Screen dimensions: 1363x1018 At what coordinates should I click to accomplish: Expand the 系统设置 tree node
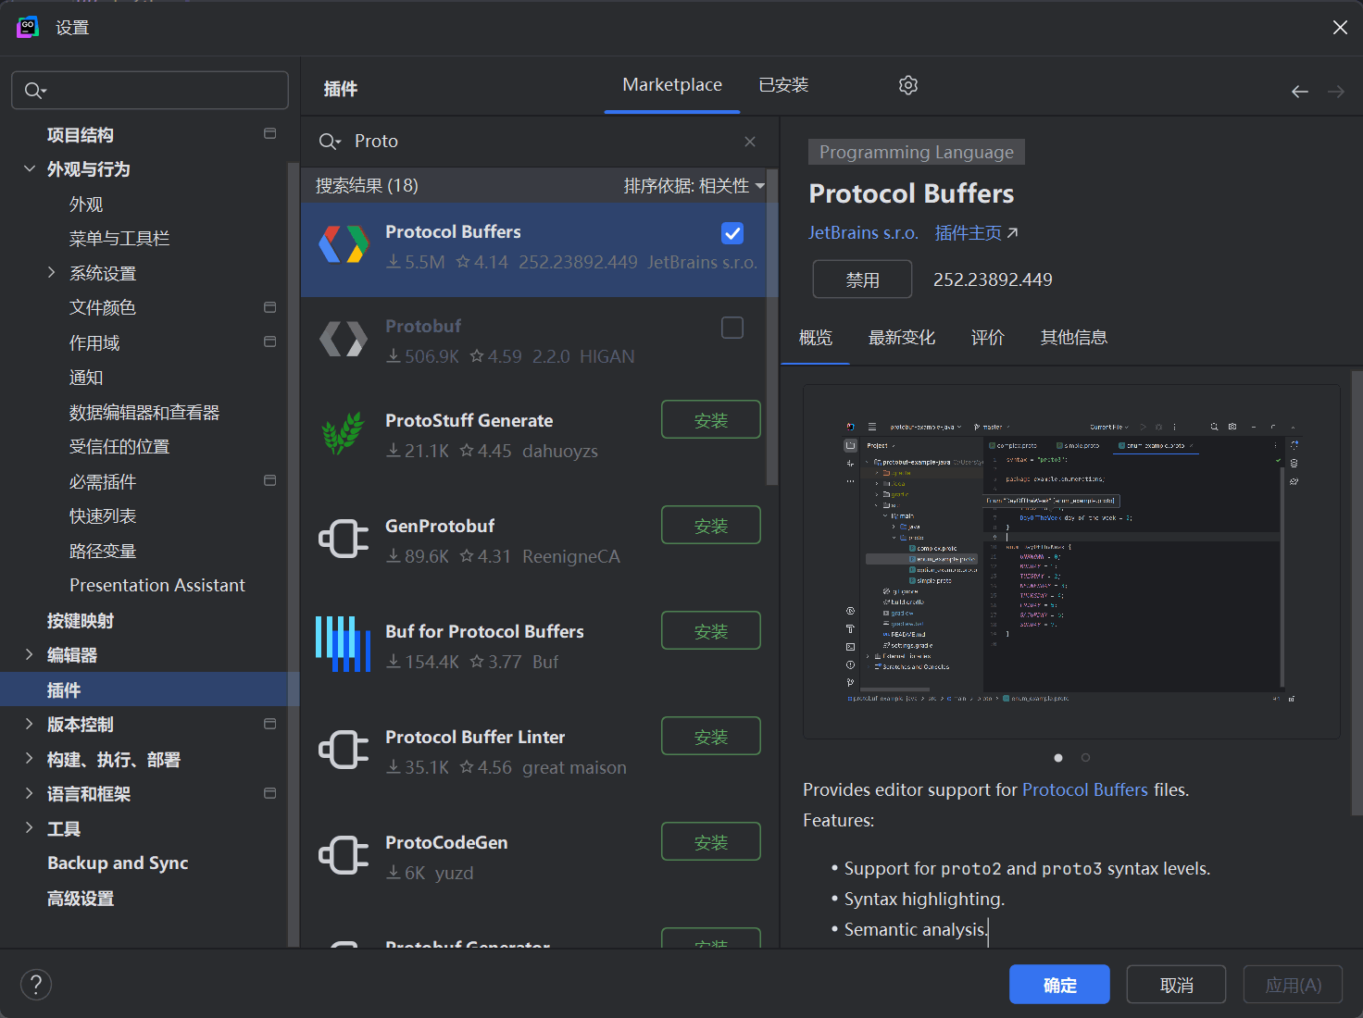tap(52, 272)
